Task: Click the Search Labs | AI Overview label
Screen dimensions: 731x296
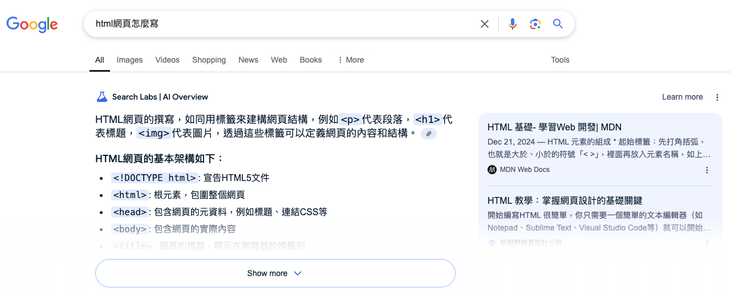Action: click(160, 97)
